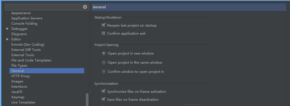
Task: Click the settings list vertical scrollbar
Action: [x=87, y=100]
